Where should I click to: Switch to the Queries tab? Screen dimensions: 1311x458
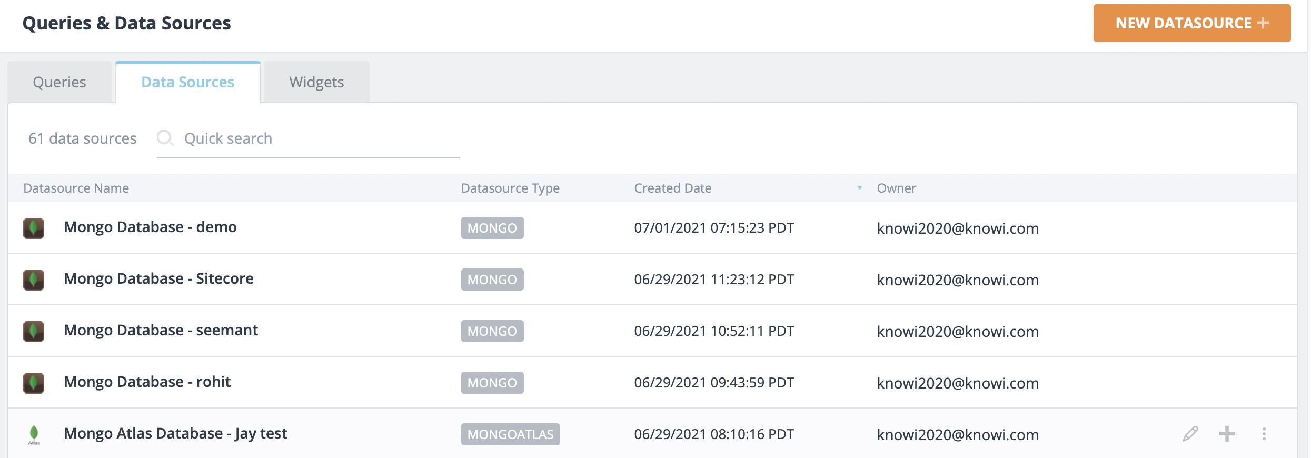pos(59,82)
